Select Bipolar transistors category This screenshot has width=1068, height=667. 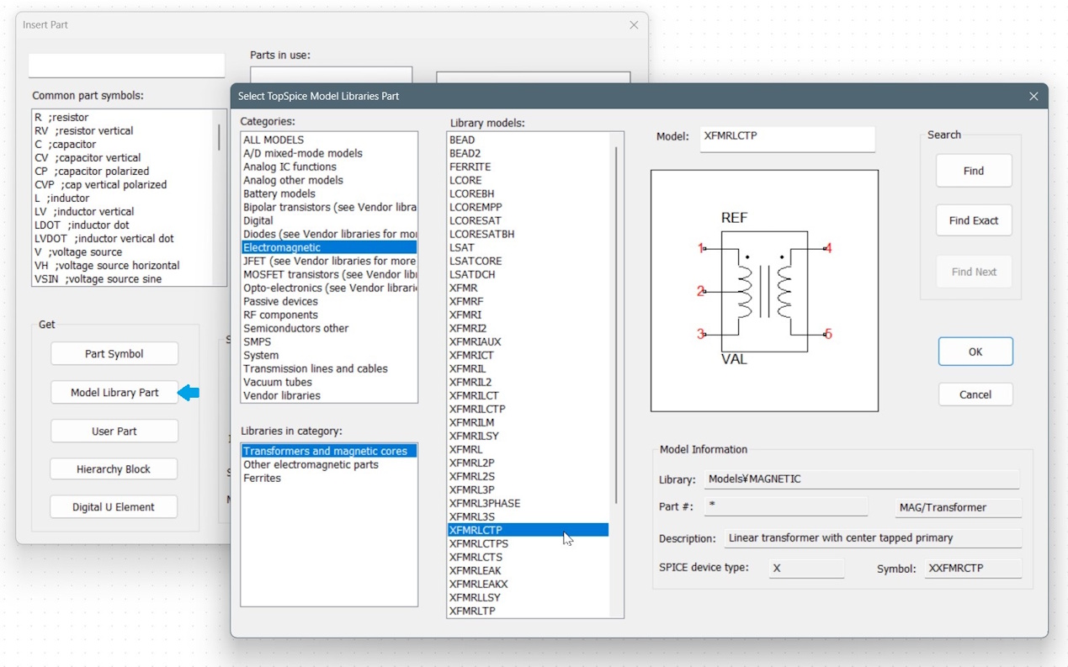click(x=330, y=207)
